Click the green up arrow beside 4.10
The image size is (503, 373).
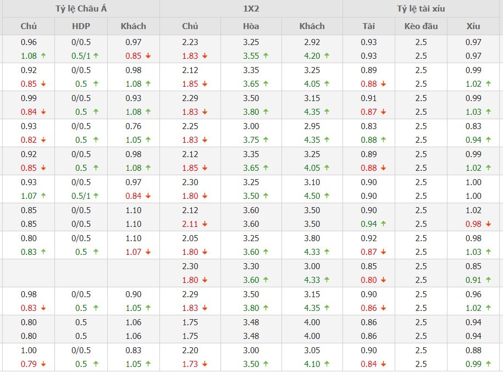point(327,364)
